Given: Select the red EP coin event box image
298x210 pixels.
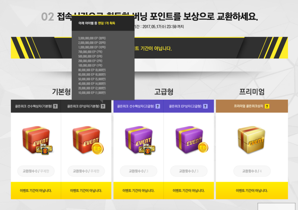Looking at the screenshot, I should [x=88, y=140].
